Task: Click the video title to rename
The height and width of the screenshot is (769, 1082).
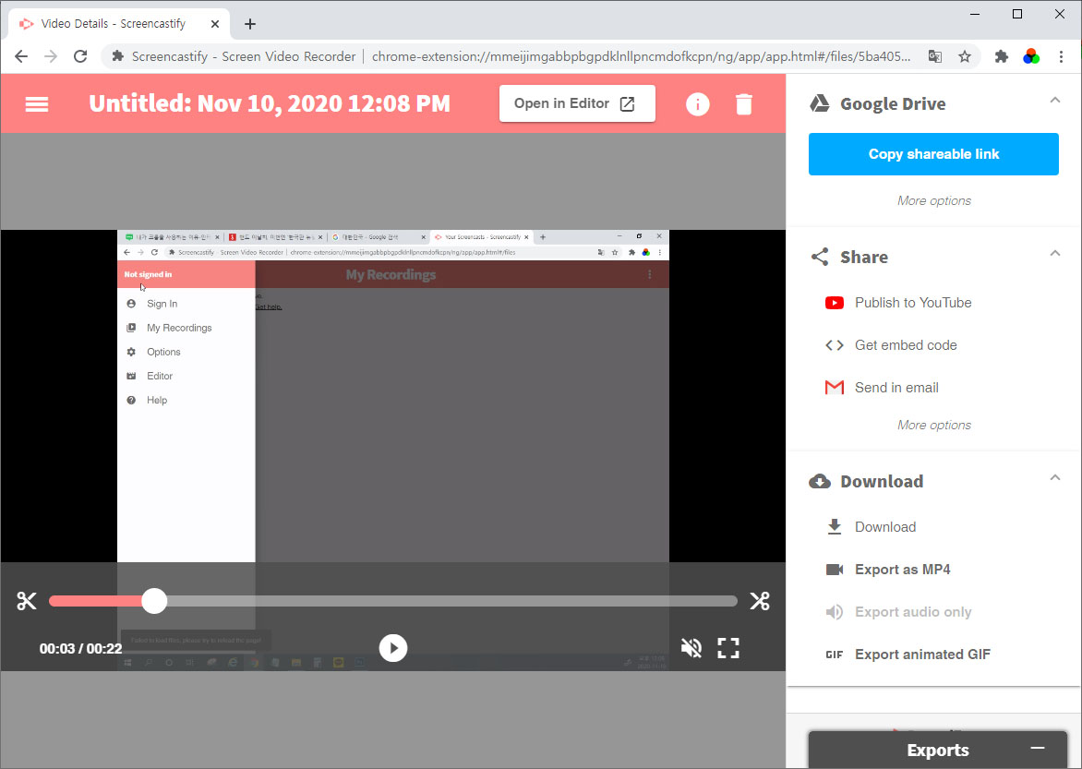Action: point(270,103)
